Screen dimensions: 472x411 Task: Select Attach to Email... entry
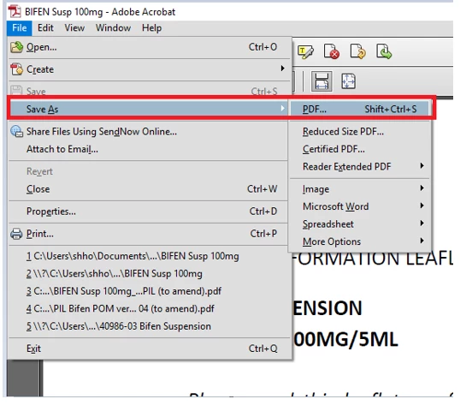pos(149,149)
